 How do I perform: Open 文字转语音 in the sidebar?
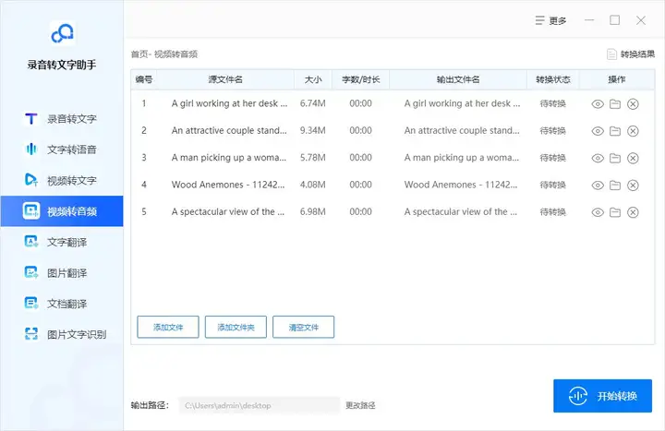point(62,150)
